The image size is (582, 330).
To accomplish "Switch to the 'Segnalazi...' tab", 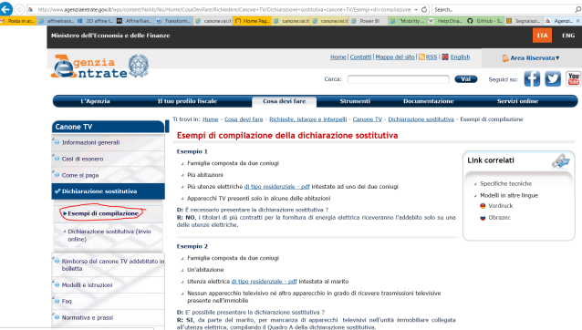I will 525,21.
